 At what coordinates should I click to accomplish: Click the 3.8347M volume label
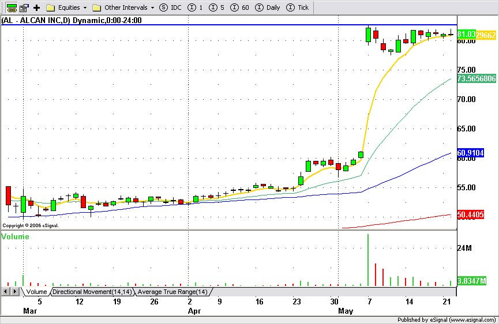(472, 281)
